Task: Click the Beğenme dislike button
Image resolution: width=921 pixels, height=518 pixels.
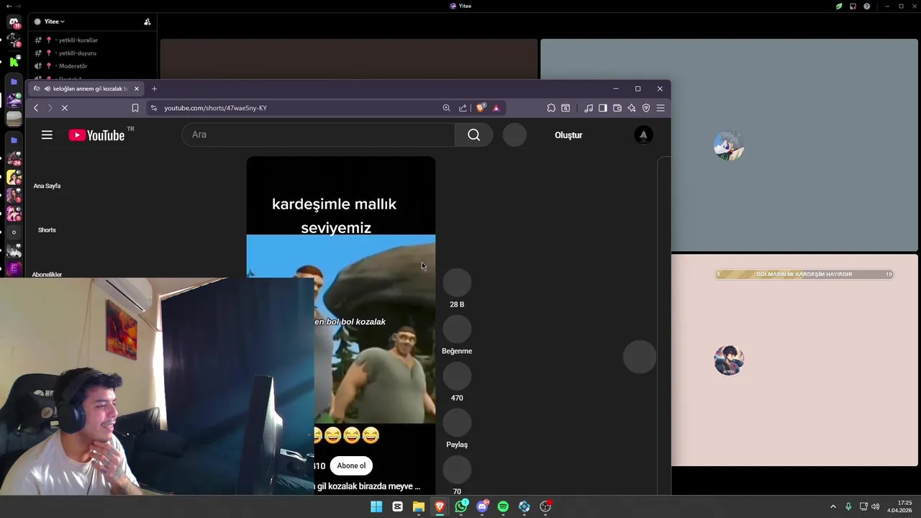Action: [x=457, y=330]
